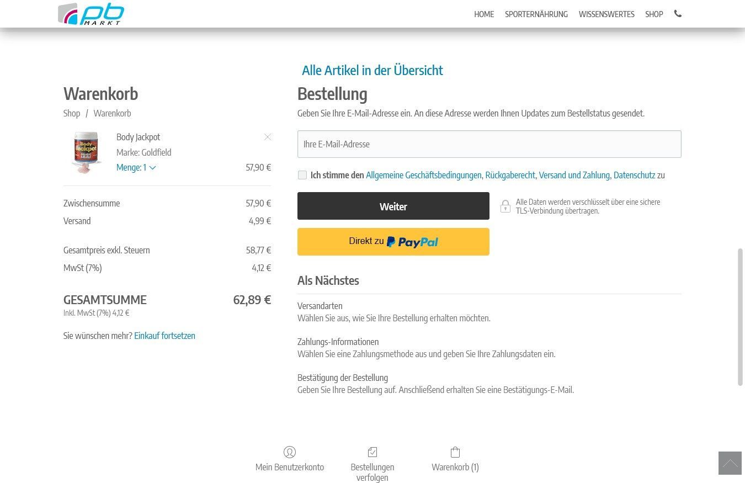Tick the terms agreement checkbox

tap(302, 175)
